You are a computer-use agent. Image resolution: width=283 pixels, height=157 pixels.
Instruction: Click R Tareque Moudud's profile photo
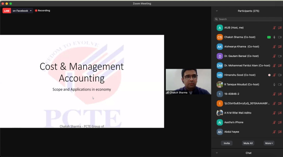pos(220,85)
